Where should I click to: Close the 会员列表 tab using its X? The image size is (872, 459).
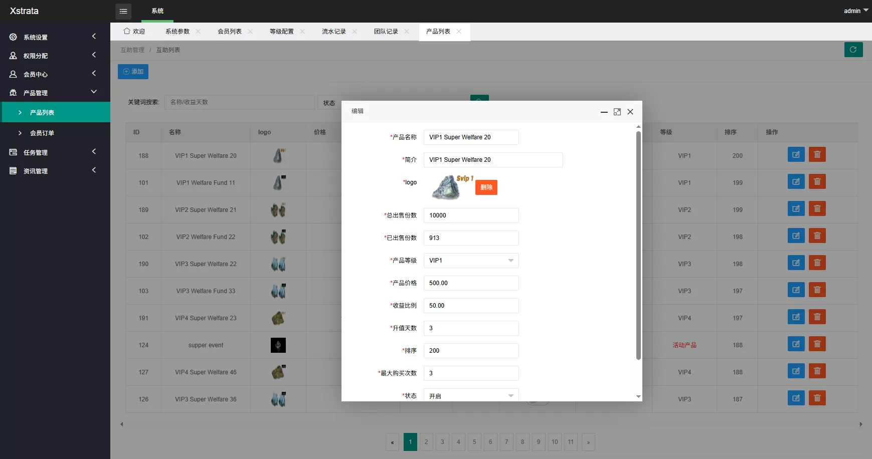[250, 32]
